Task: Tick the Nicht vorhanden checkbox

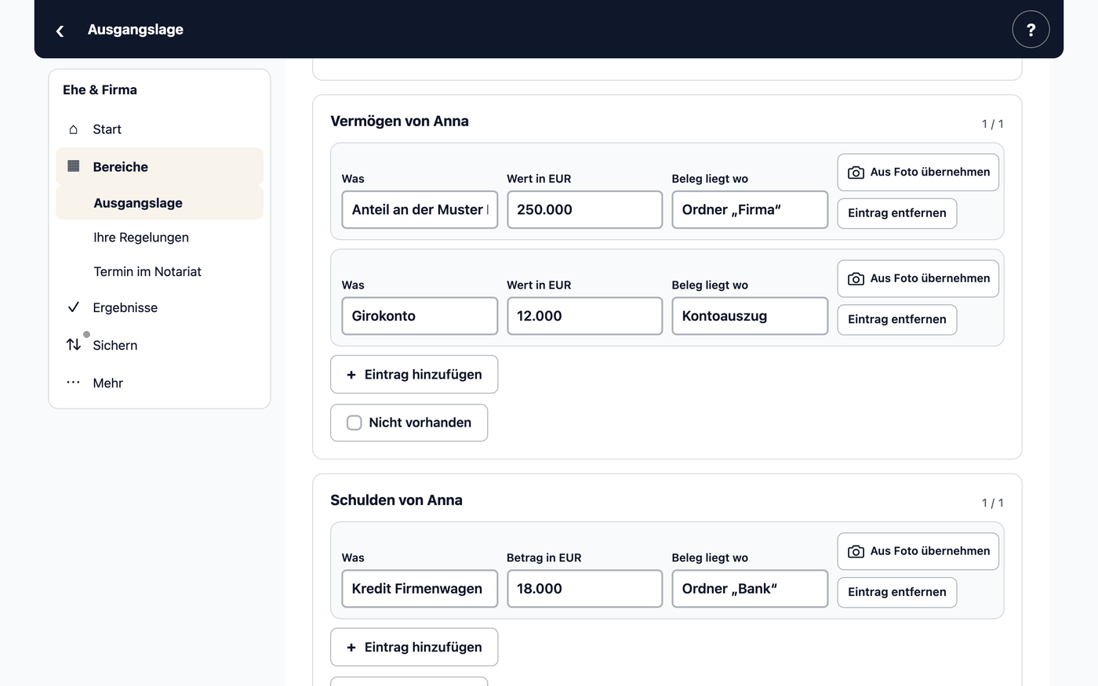Action: tap(354, 423)
